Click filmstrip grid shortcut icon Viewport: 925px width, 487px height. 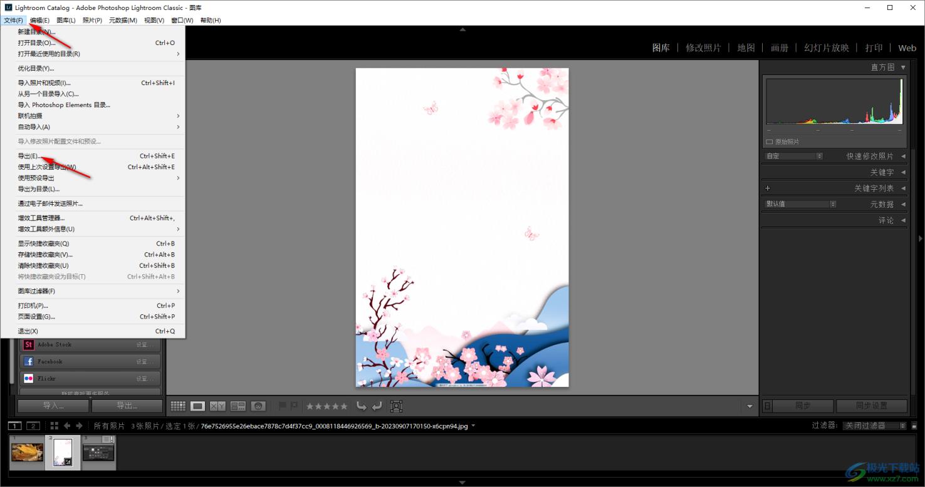[55, 426]
